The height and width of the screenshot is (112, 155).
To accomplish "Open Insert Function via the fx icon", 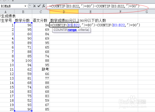I will (44, 6).
